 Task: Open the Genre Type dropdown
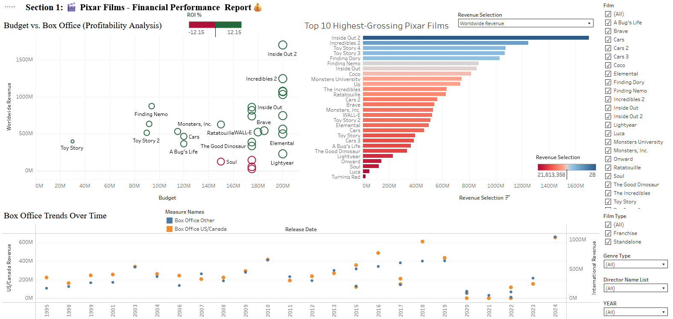coord(635,264)
